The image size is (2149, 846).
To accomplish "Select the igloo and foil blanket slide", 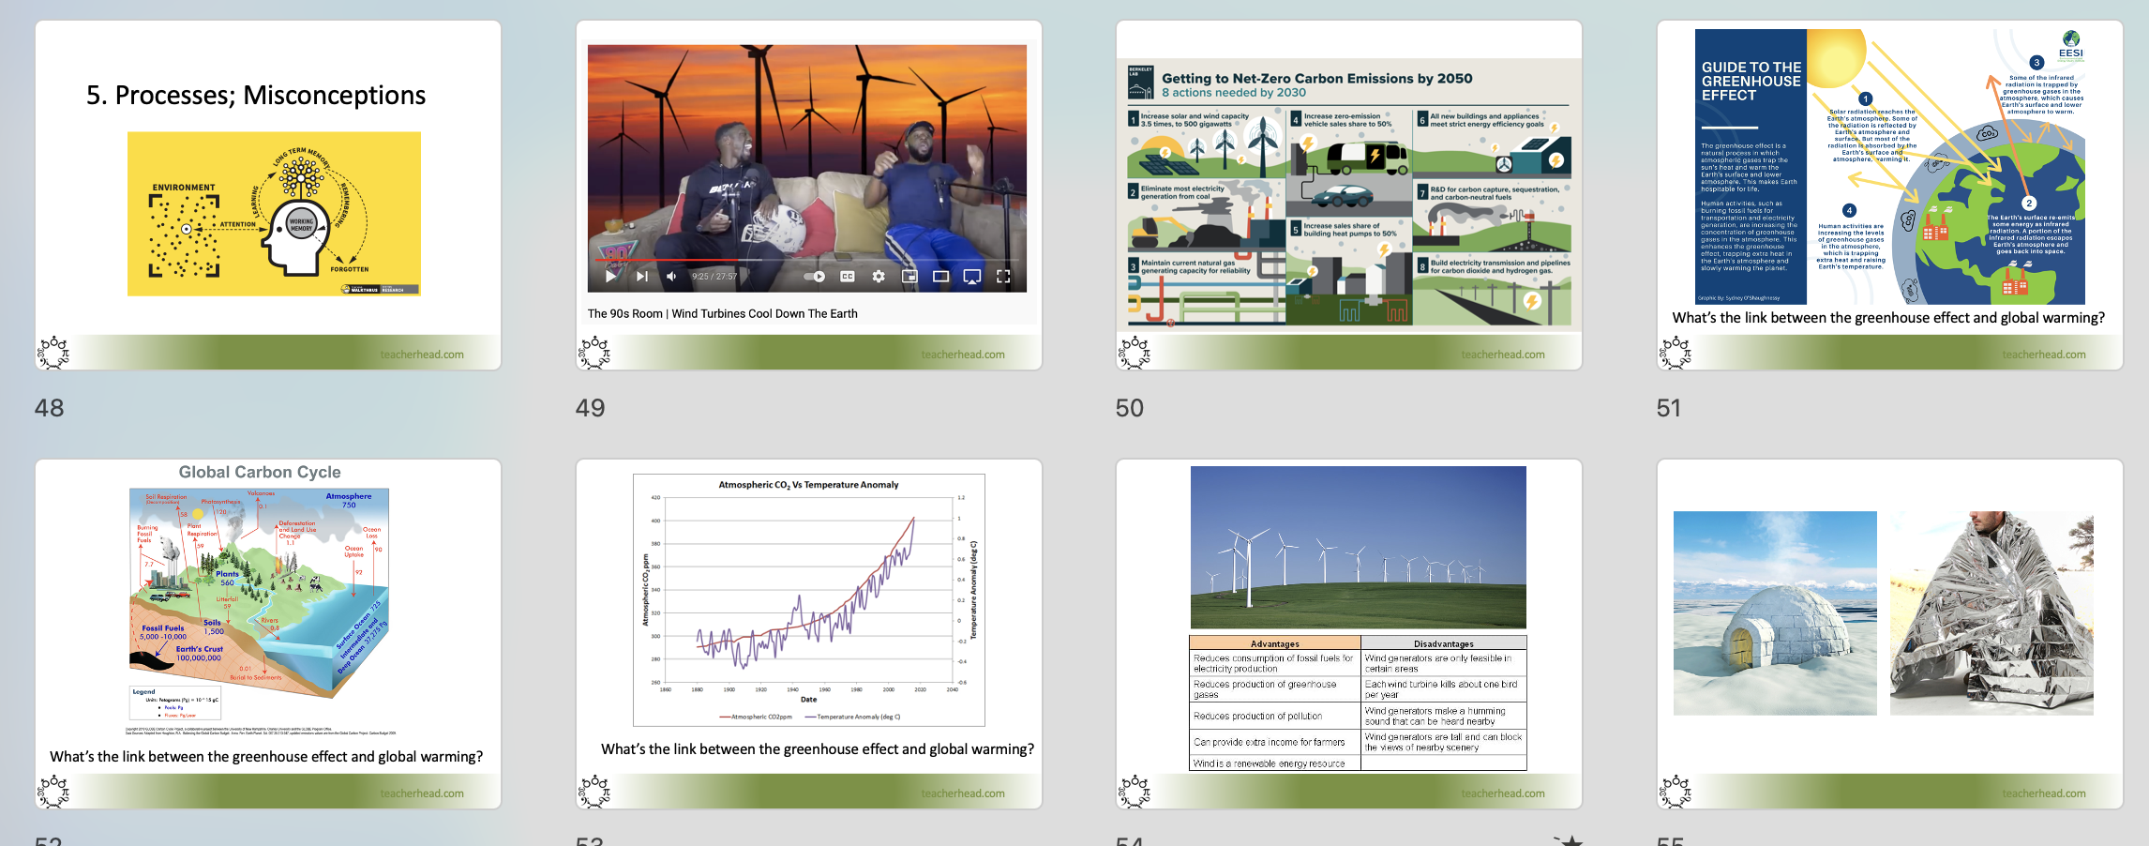I will point(1889,633).
